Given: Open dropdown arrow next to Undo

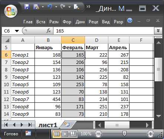Looking at the screenshot, I should click(56, 7).
